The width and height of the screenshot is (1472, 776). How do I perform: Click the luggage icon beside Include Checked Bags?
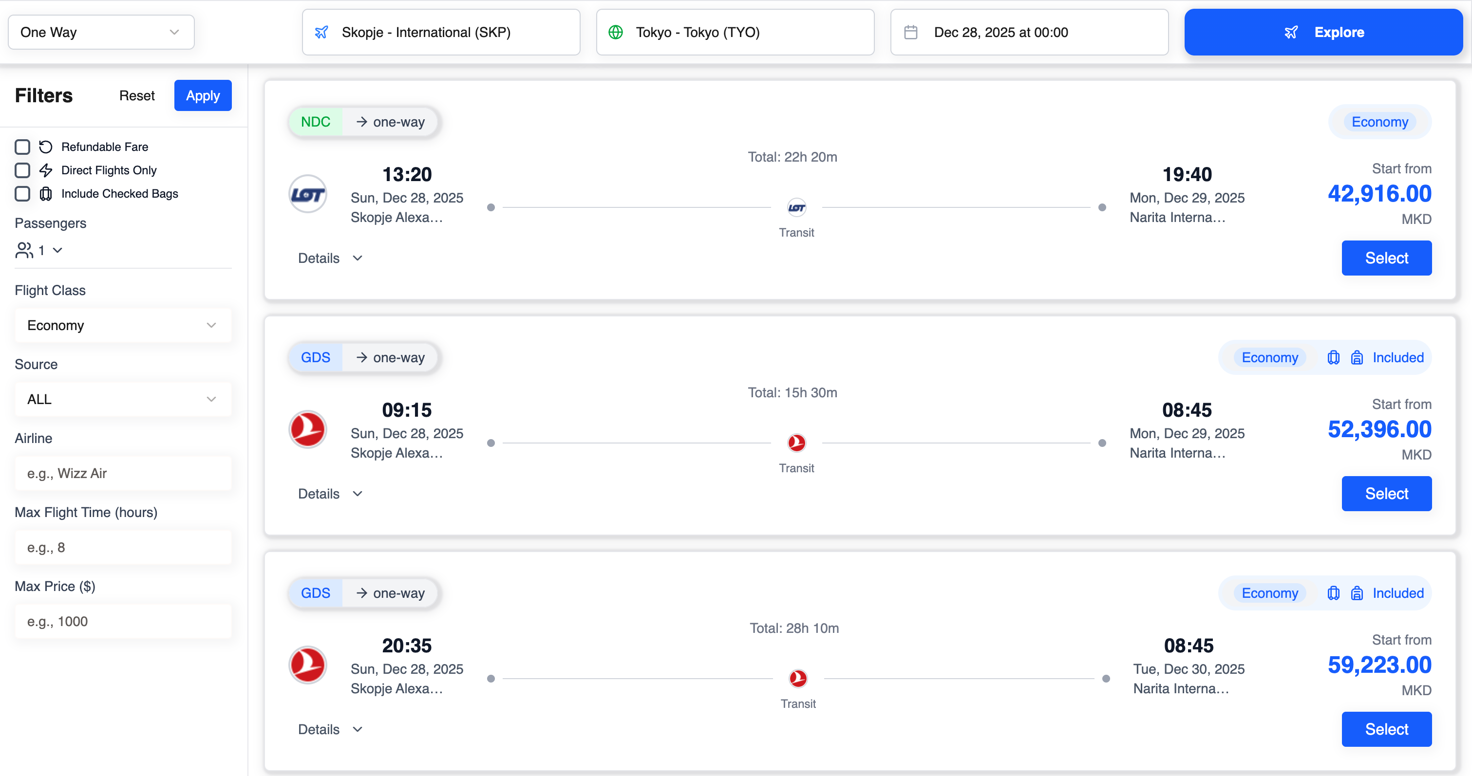tap(46, 194)
